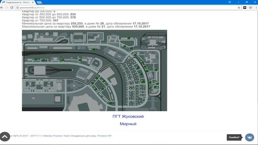Click the browser forward arrow
The height and width of the screenshot is (145, 258).
click(x=7, y=8)
